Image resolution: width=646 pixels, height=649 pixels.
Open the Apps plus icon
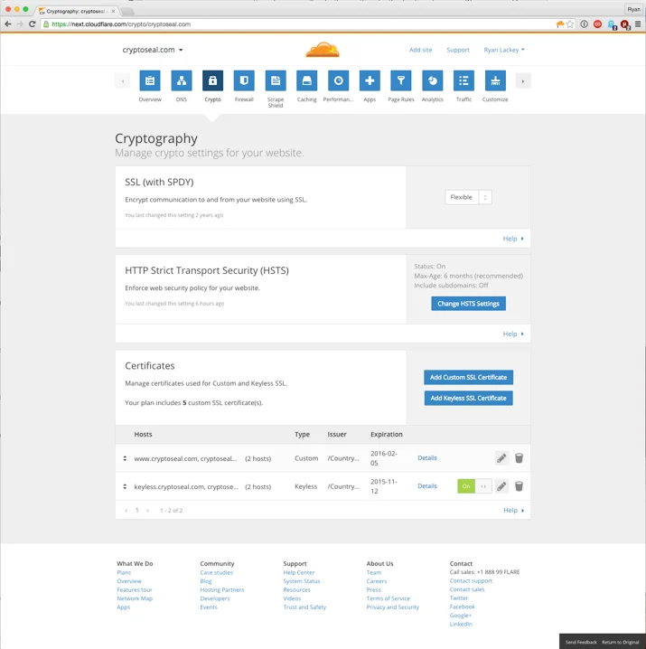click(370, 80)
